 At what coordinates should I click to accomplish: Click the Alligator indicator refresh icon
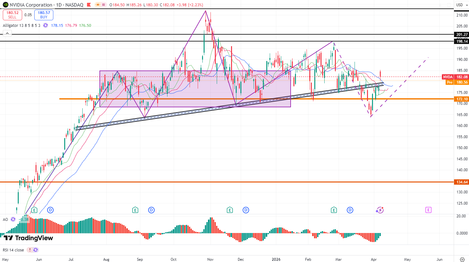tap(46, 25)
